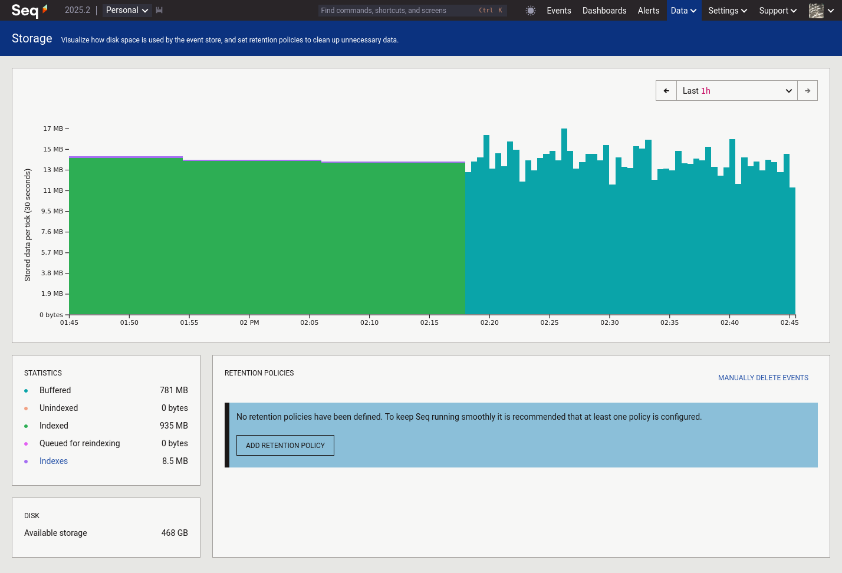Open the Dashboards screen
Viewport: 842px width, 573px height.
pyautogui.click(x=604, y=11)
